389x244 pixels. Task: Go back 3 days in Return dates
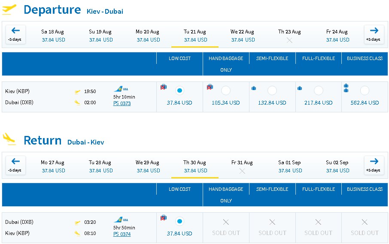pos(15,165)
